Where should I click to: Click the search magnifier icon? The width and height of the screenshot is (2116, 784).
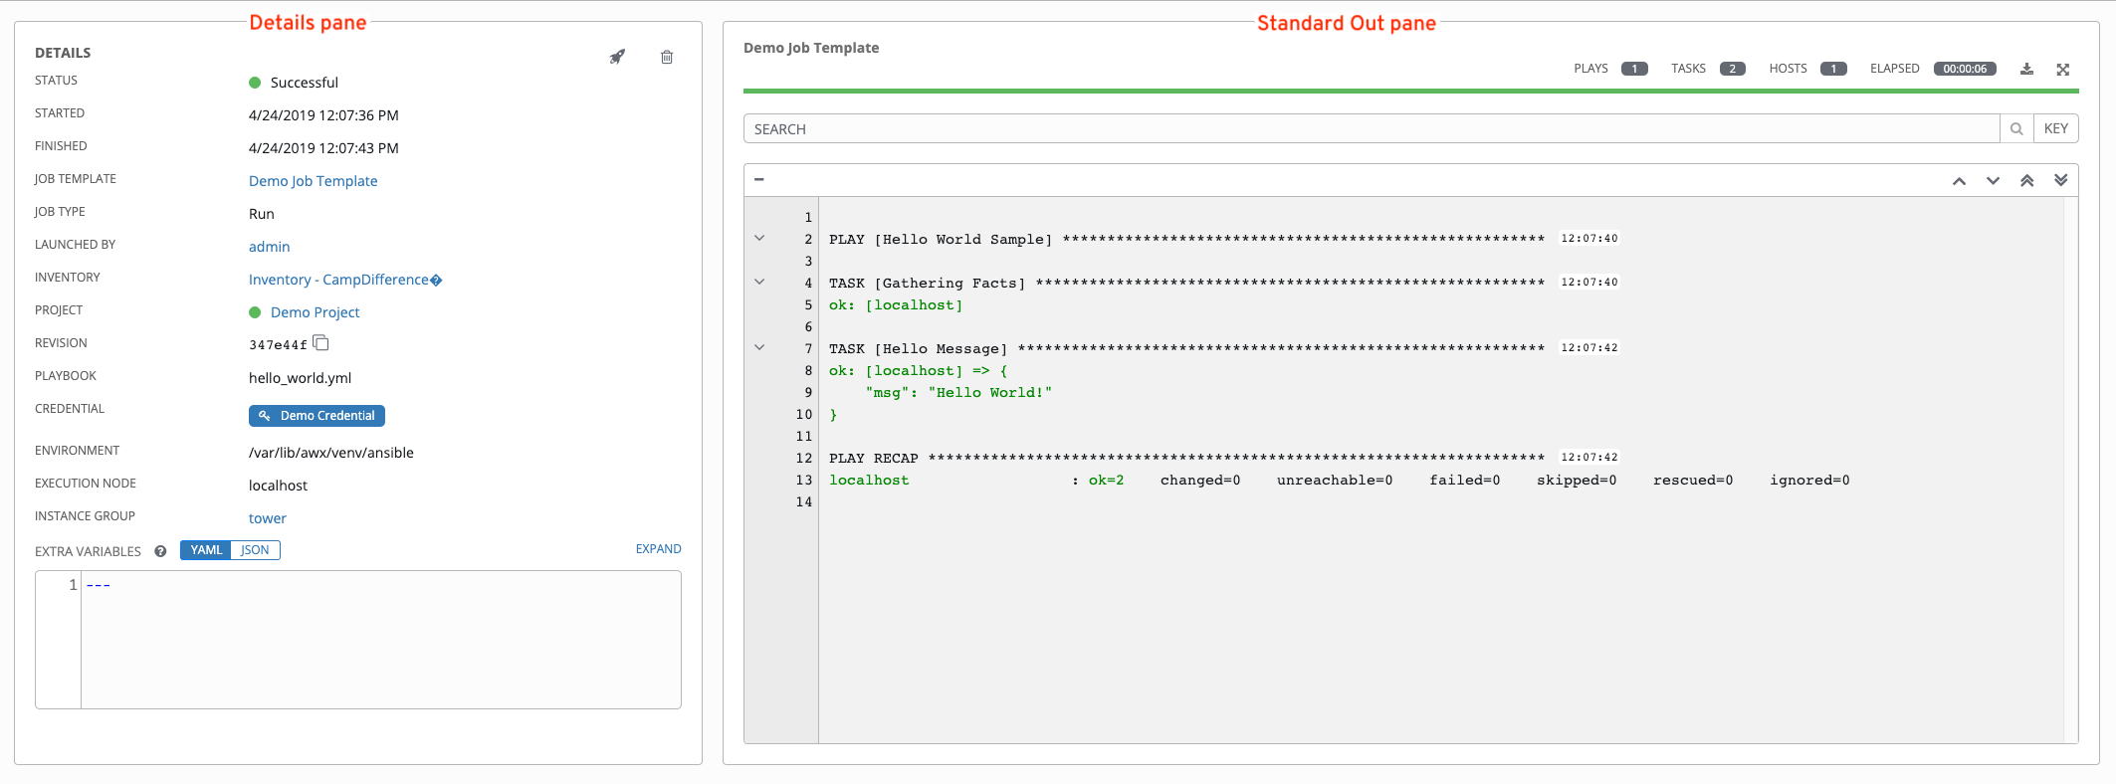pyautogui.click(x=2016, y=128)
